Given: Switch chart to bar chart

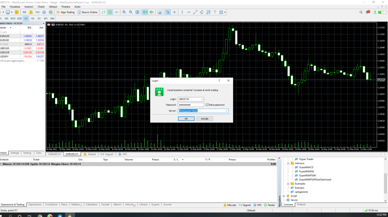Looking at the screenshot, I should (103, 12).
